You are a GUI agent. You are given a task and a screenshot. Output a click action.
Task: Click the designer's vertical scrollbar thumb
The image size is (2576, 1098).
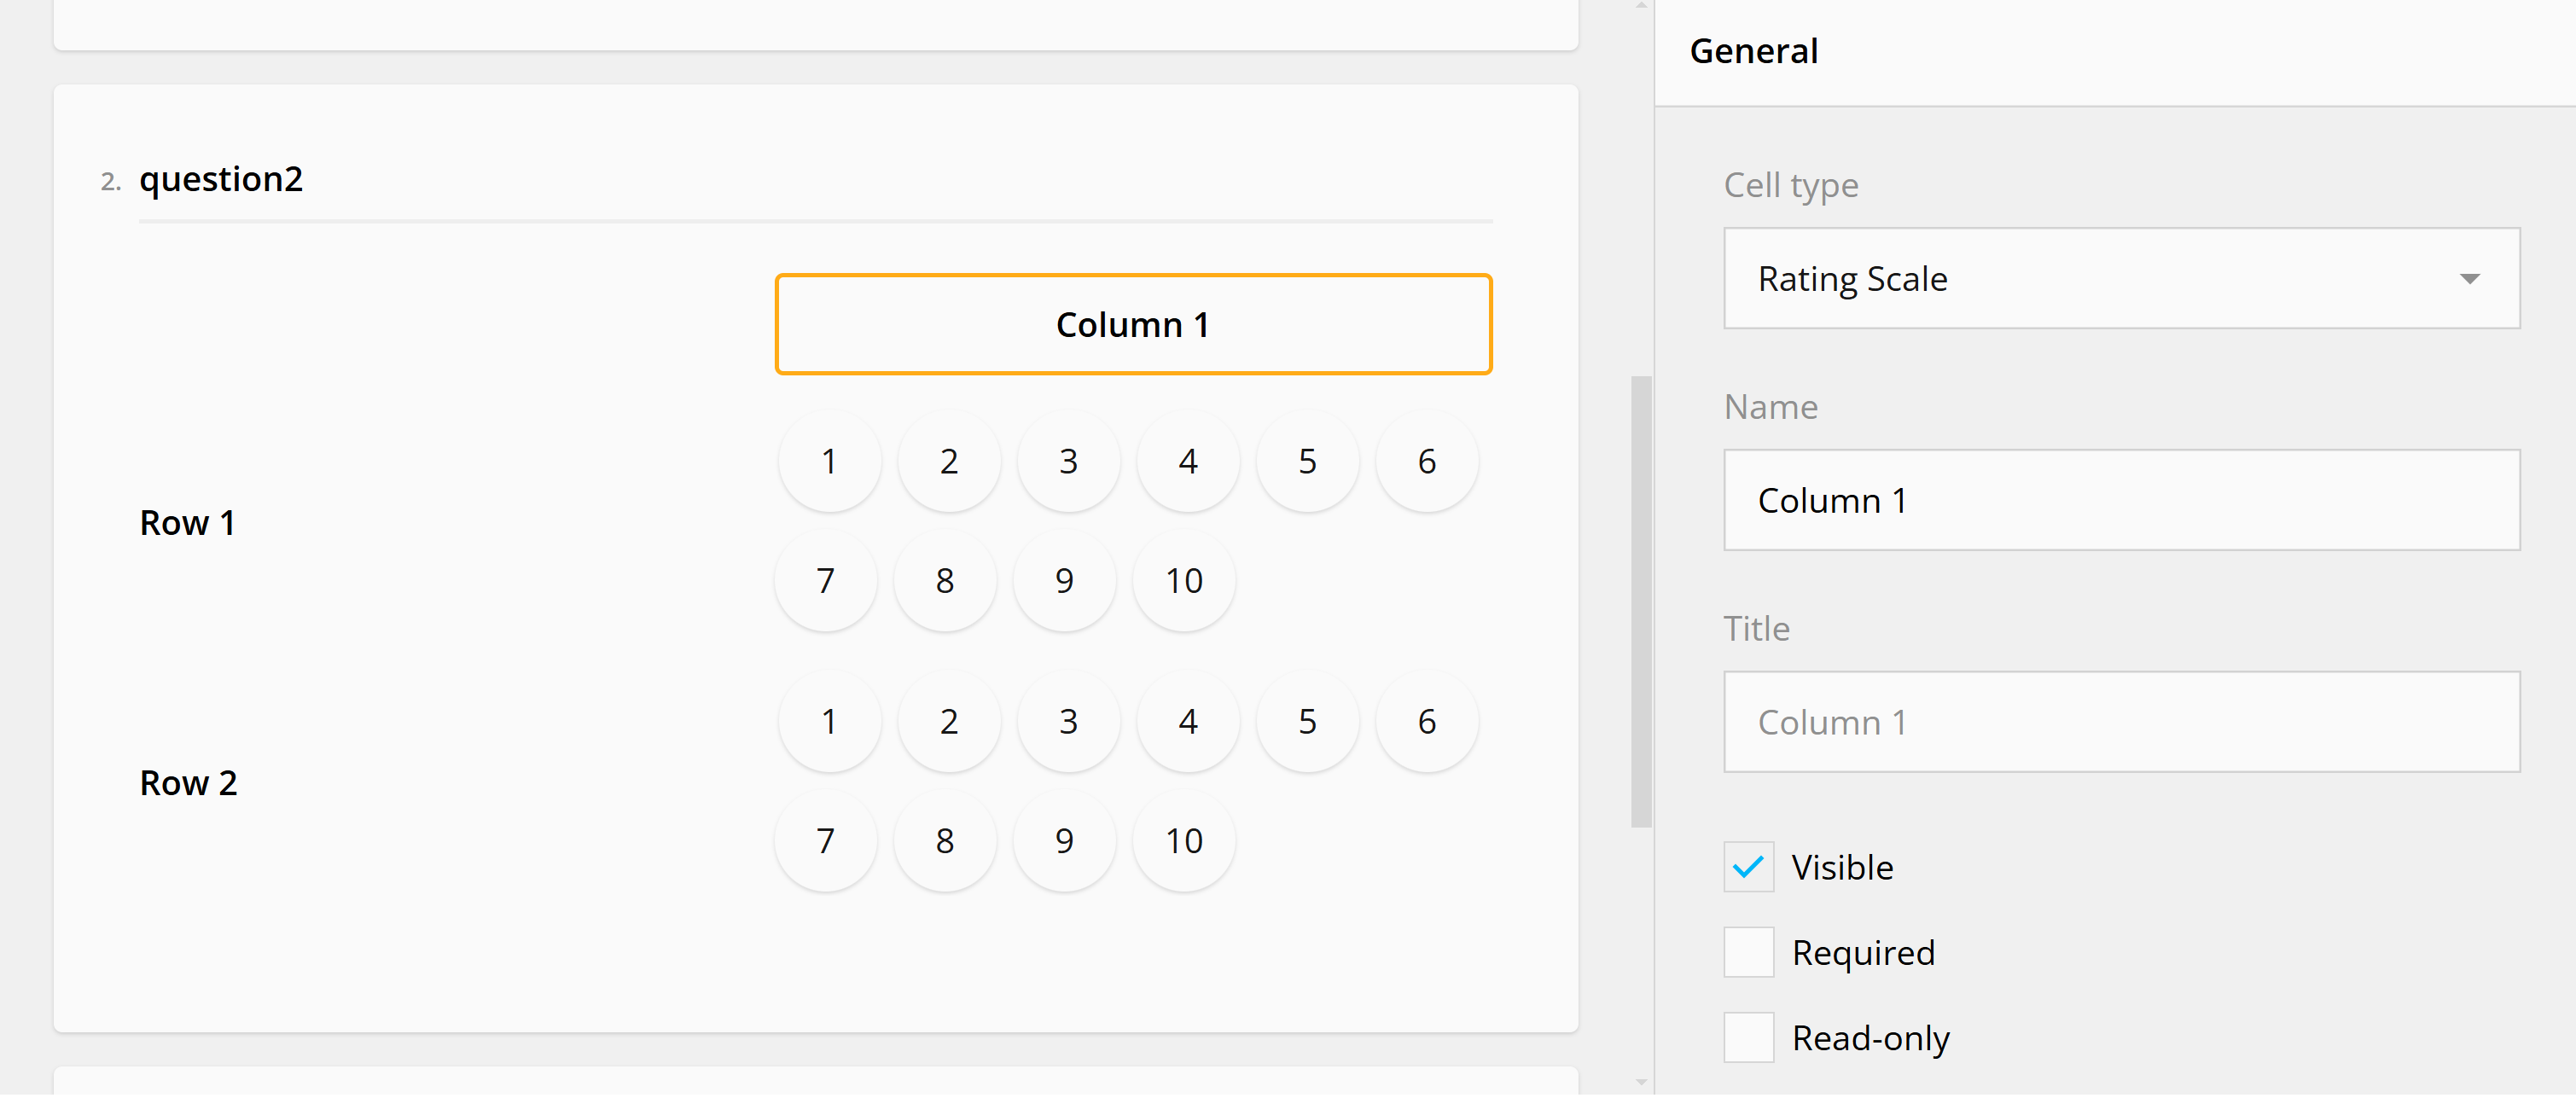tap(1640, 600)
